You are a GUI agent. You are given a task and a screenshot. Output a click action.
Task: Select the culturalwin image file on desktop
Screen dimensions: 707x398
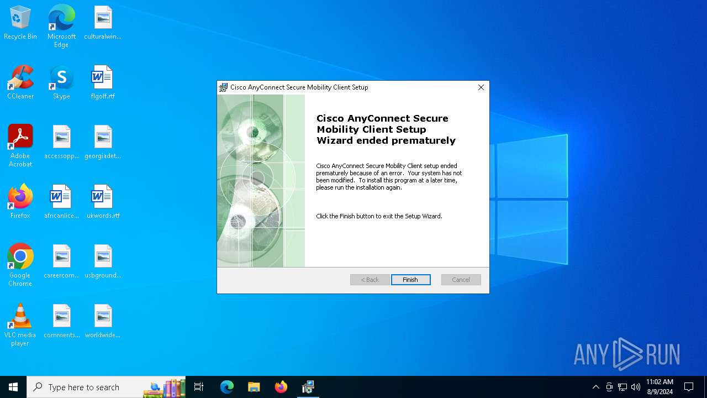103,23
